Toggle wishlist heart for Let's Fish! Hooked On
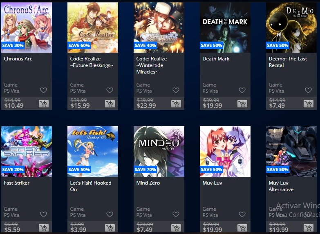The width and height of the screenshot is (320, 234). tap(110, 214)
